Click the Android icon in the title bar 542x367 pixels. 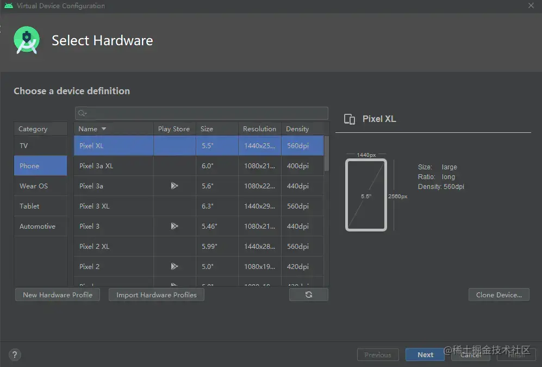[x=9, y=5]
